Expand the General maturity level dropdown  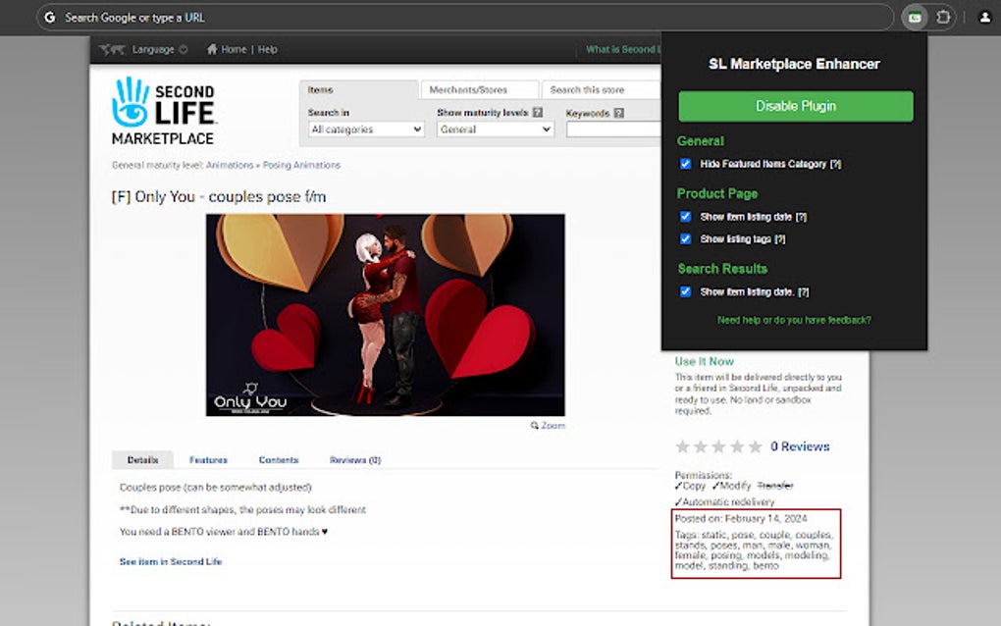(494, 129)
